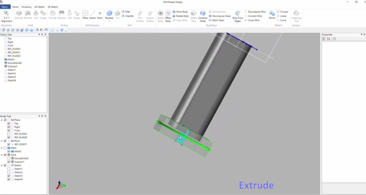Collapse the Ref.Plane group in Model Tree
Viewport: 366px width, 195px height.
[2, 120]
